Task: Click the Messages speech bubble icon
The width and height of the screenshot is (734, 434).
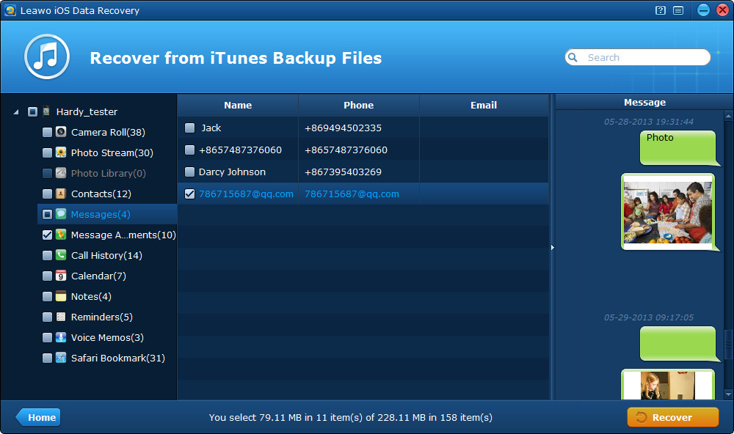Action: [61, 214]
